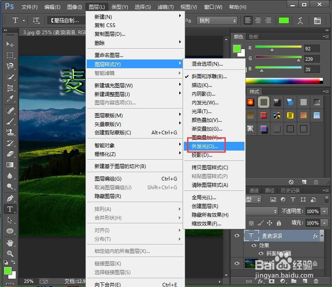Select the Brush tool
The height and width of the screenshot is (287, 332).
click(10, 121)
